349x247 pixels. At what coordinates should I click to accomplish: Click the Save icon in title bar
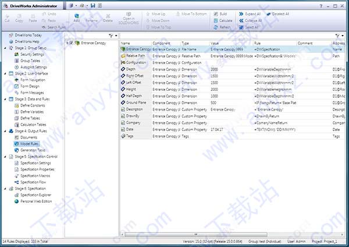point(93,6)
